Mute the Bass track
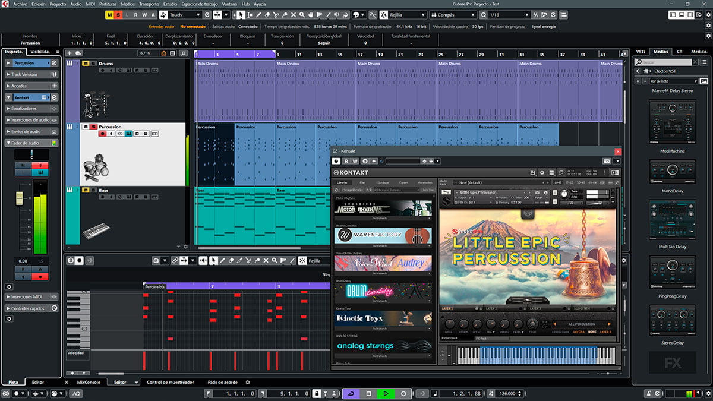The height and width of the screenshot is (401, 713). point(86,190)
